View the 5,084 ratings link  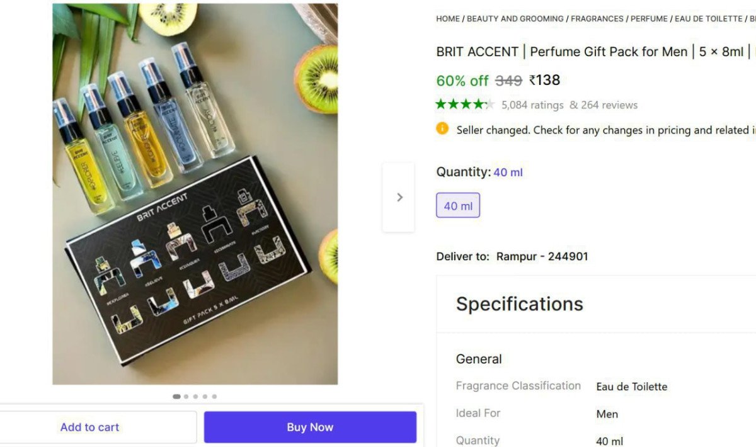tap(532, 105)
